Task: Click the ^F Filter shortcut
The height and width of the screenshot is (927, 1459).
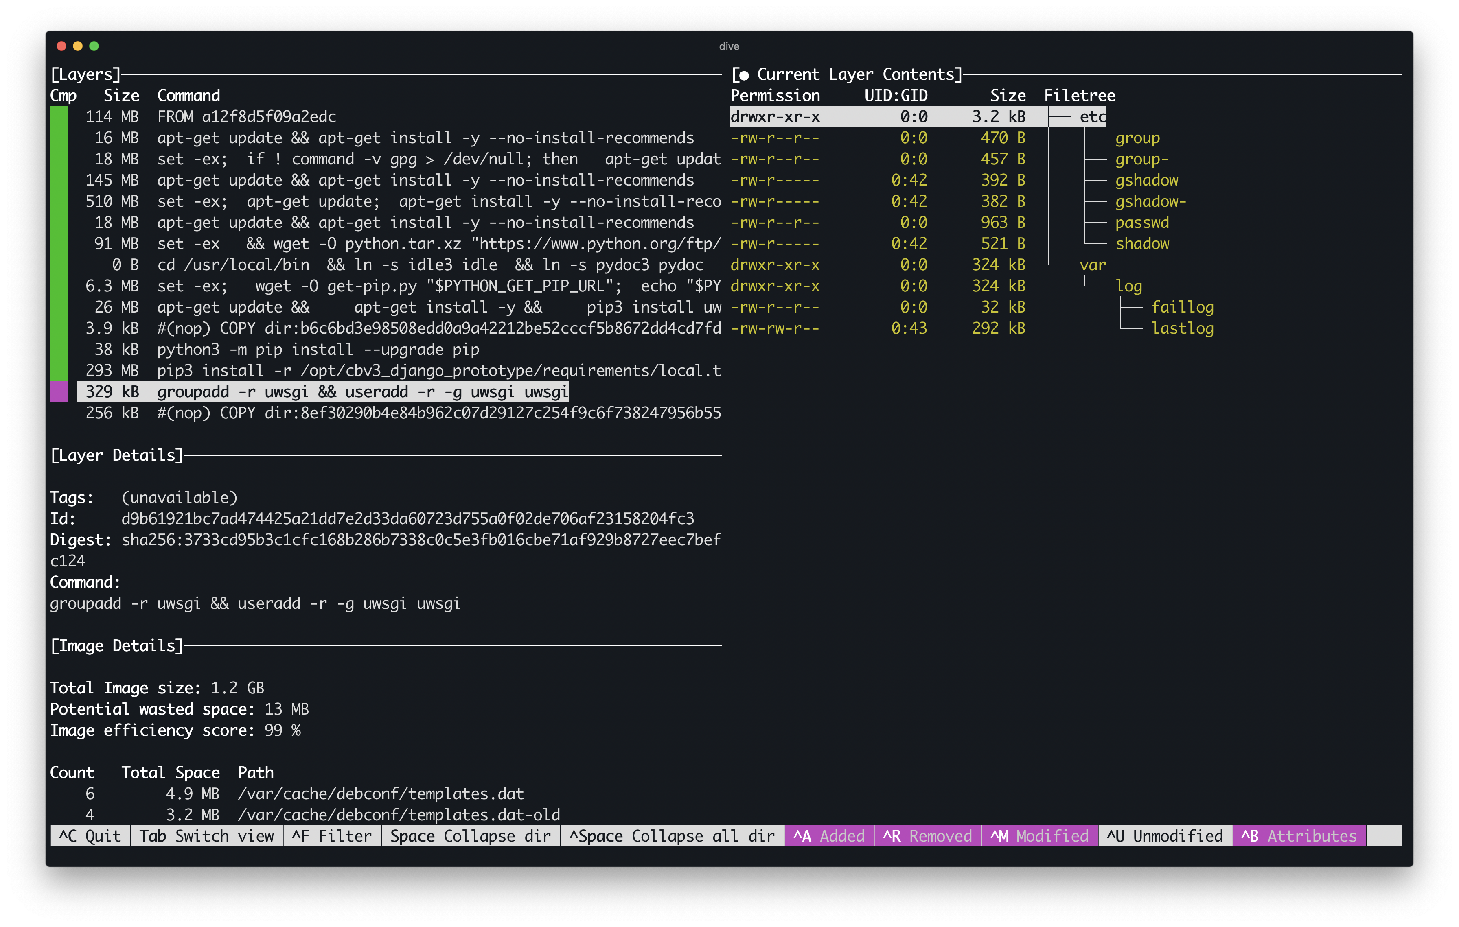Action: pos(332,835)
